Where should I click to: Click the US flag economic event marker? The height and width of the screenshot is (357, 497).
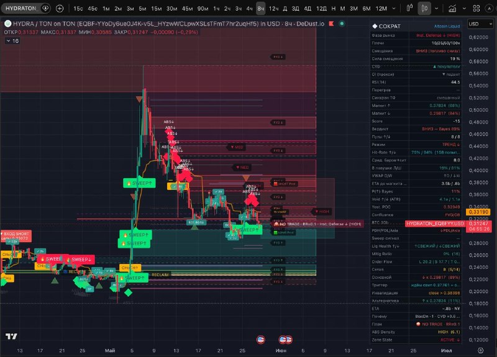tap(260, 340)
